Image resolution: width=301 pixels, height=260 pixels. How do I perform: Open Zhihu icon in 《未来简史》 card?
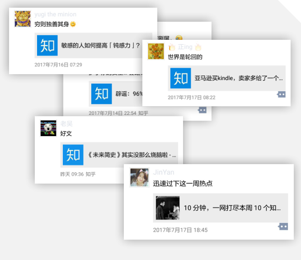73,155
